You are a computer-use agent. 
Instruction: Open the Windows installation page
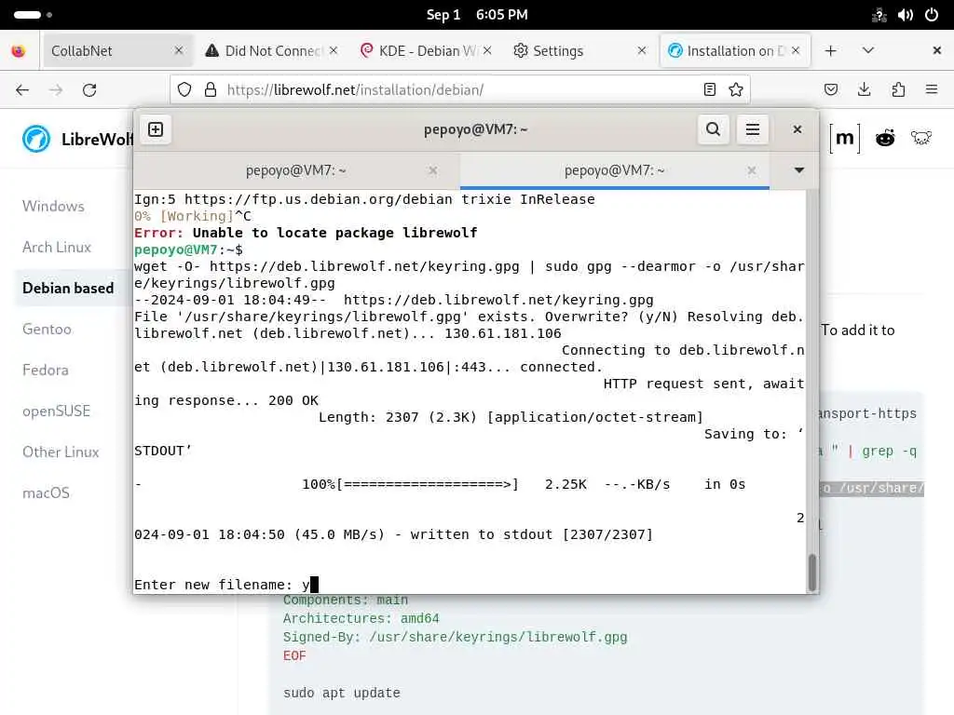point(53,206)
